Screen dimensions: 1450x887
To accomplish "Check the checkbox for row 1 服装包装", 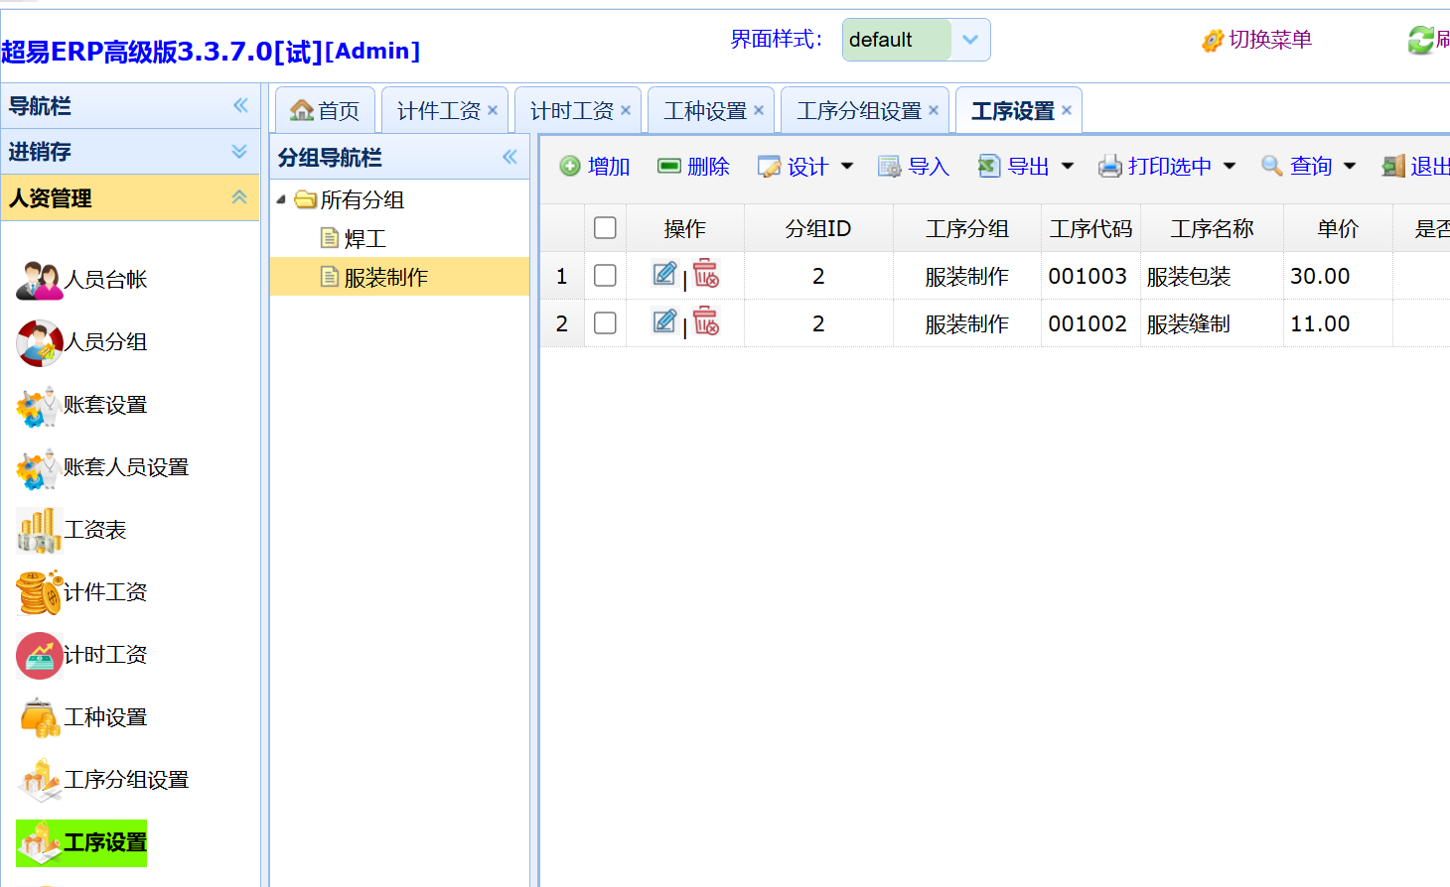I will [605, 276].
